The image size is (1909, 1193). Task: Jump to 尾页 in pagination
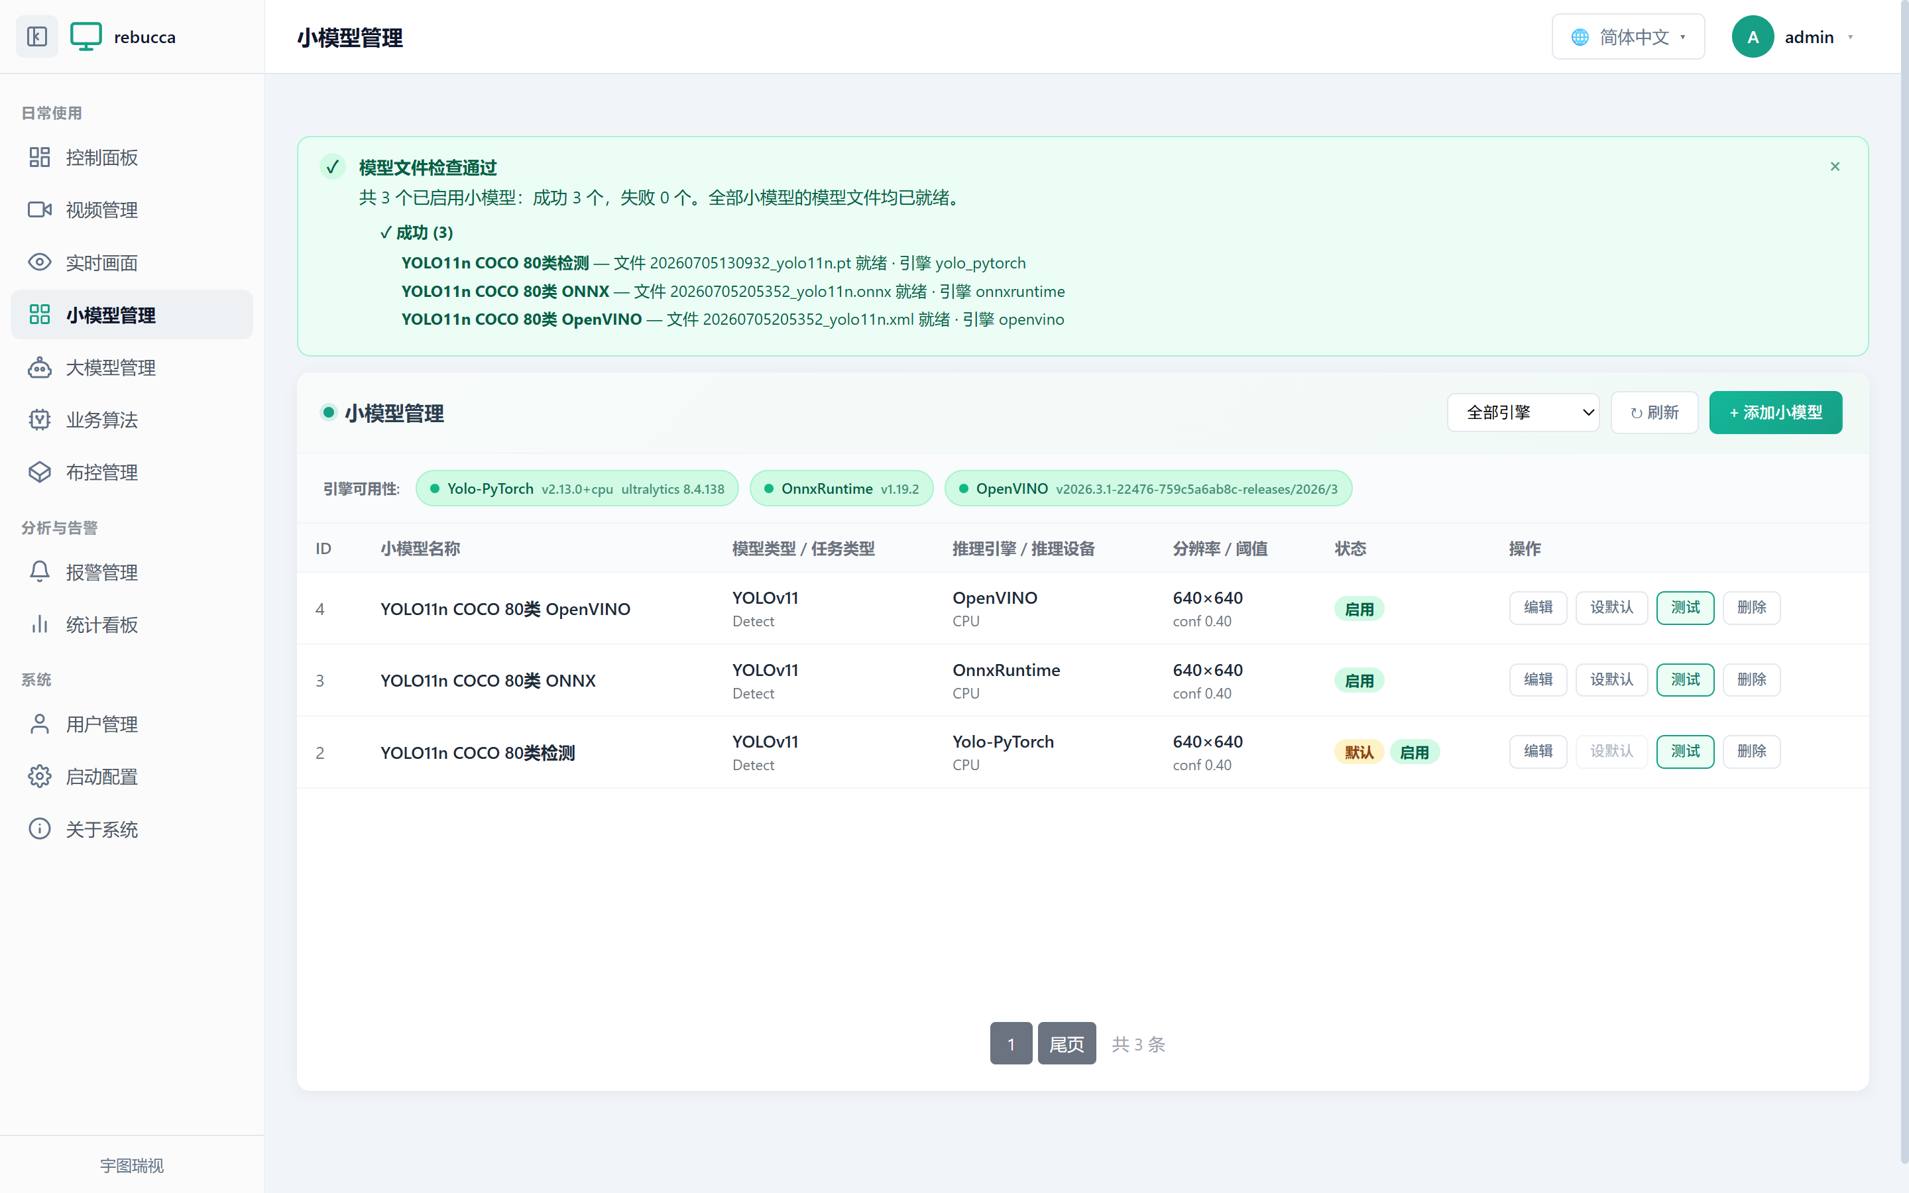click(x=1067, y=1043)
